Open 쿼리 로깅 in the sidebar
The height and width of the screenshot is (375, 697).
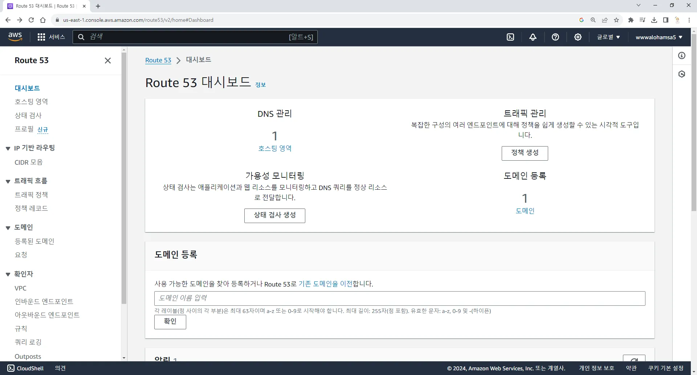[28, 342]
